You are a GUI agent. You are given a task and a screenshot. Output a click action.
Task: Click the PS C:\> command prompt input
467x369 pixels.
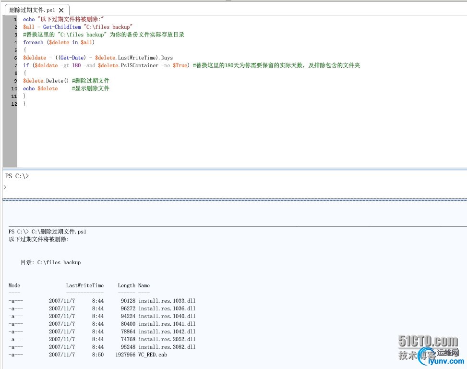[x=17, y=176]
